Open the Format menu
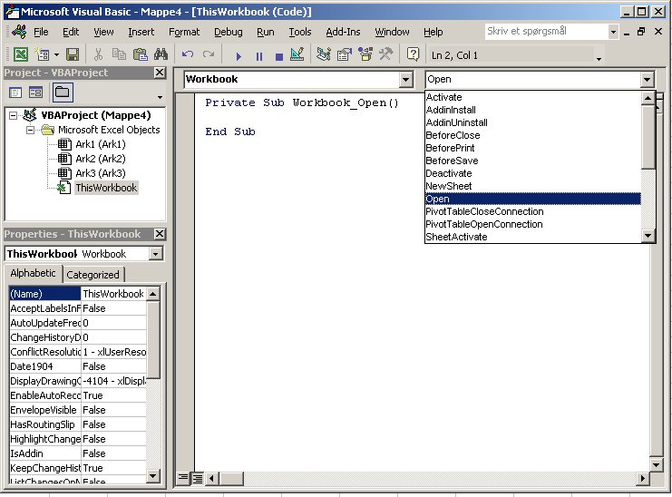Screen dimensions: 672x497 [184, 32]
